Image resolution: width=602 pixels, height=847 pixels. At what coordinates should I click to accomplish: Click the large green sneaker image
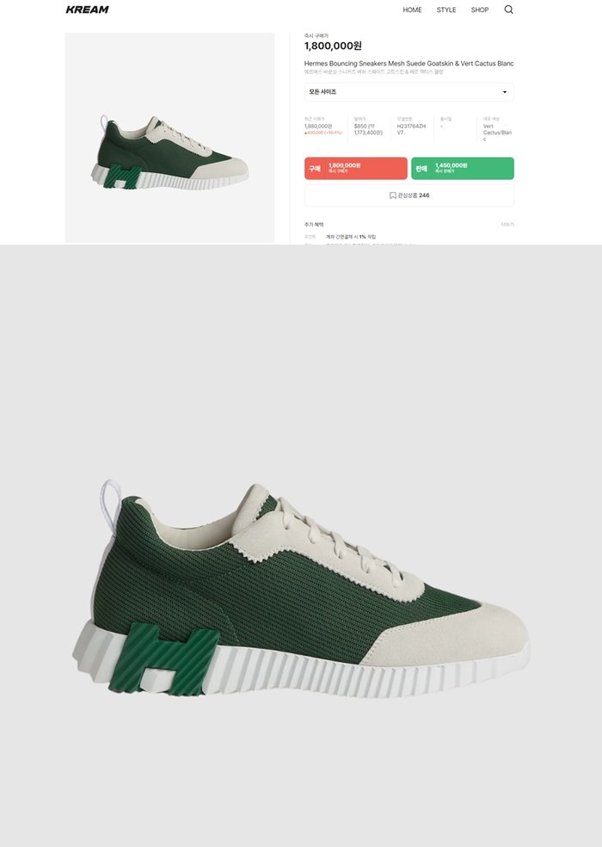click(x=301, y=589)
